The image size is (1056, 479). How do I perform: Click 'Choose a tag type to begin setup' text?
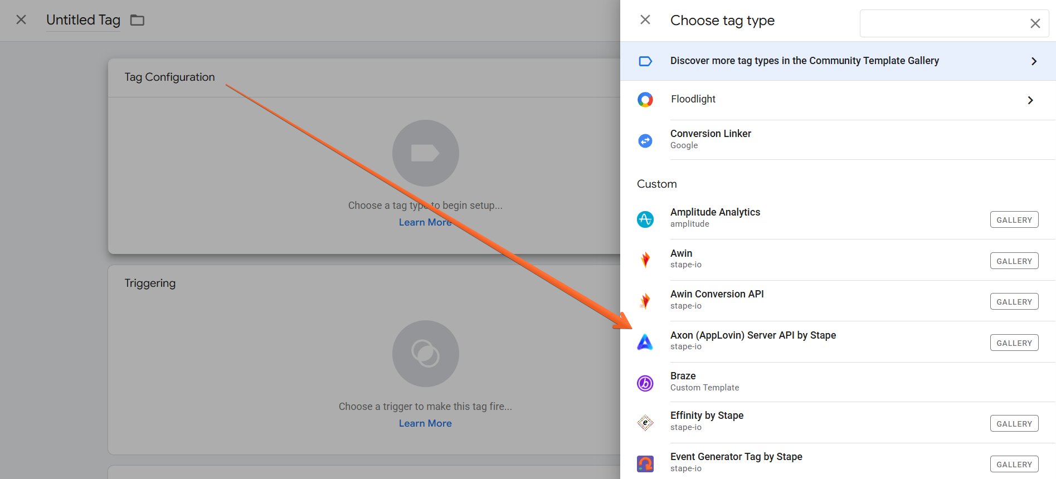(x=425, y=206)
